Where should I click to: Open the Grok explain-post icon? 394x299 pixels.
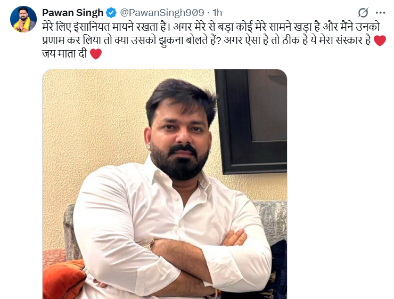[363, 12]
